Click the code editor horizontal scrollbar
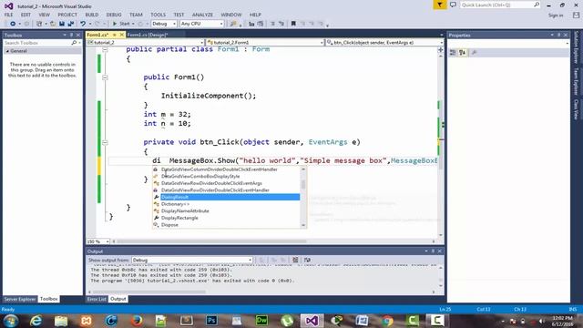 tap(273, 241)
